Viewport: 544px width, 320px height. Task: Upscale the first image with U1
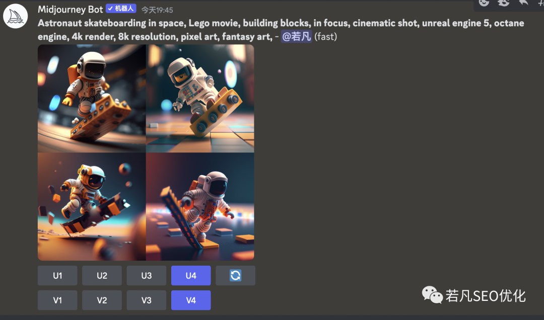pos(57,275)
